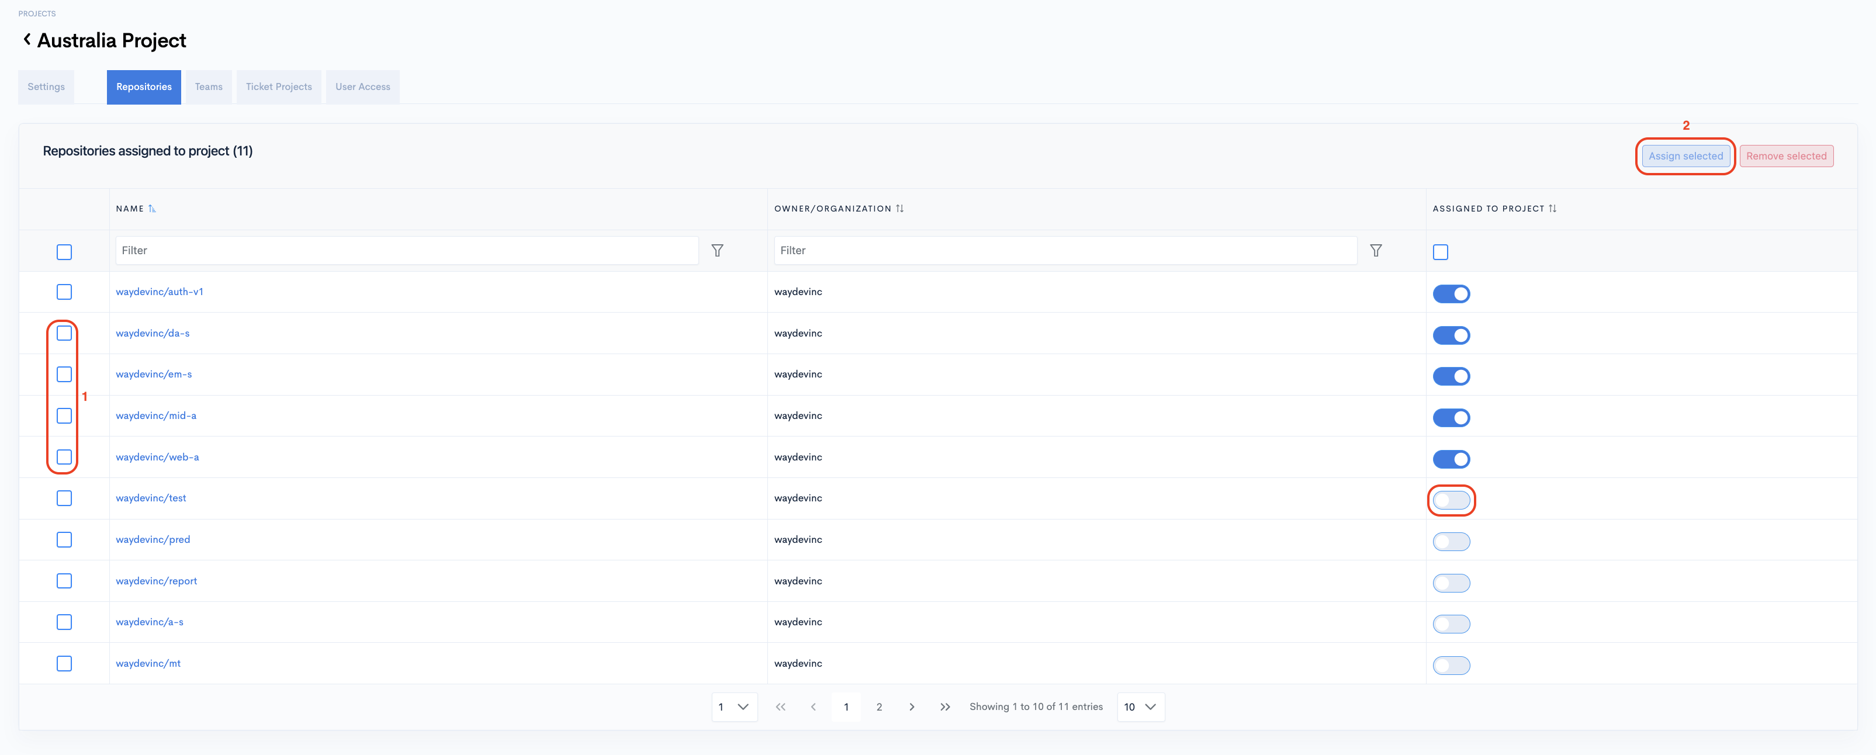Go to previous page chevron
1876x755 pixels.
(814, 707)
